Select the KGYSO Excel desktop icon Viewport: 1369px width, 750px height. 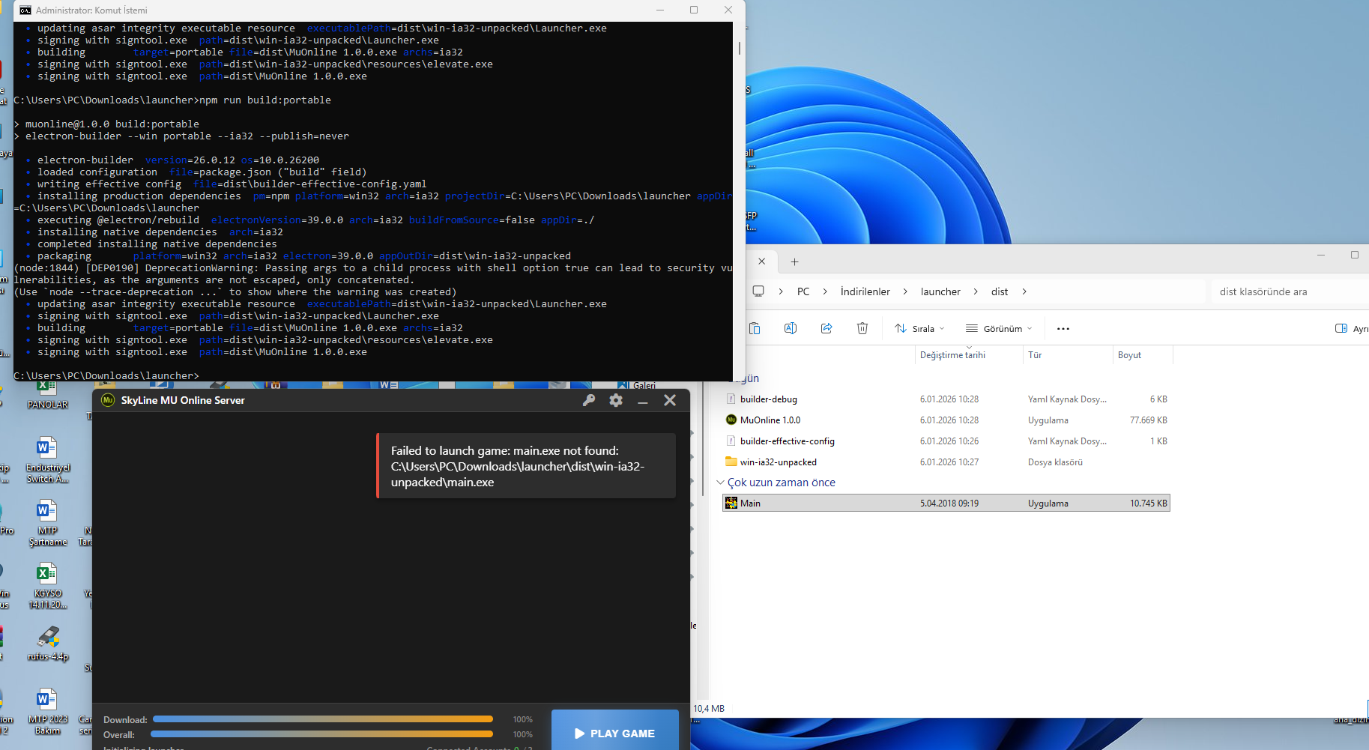(47, 586)
